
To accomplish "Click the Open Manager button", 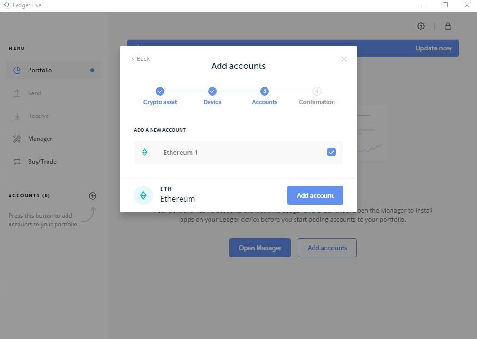I will pos(260,248).
